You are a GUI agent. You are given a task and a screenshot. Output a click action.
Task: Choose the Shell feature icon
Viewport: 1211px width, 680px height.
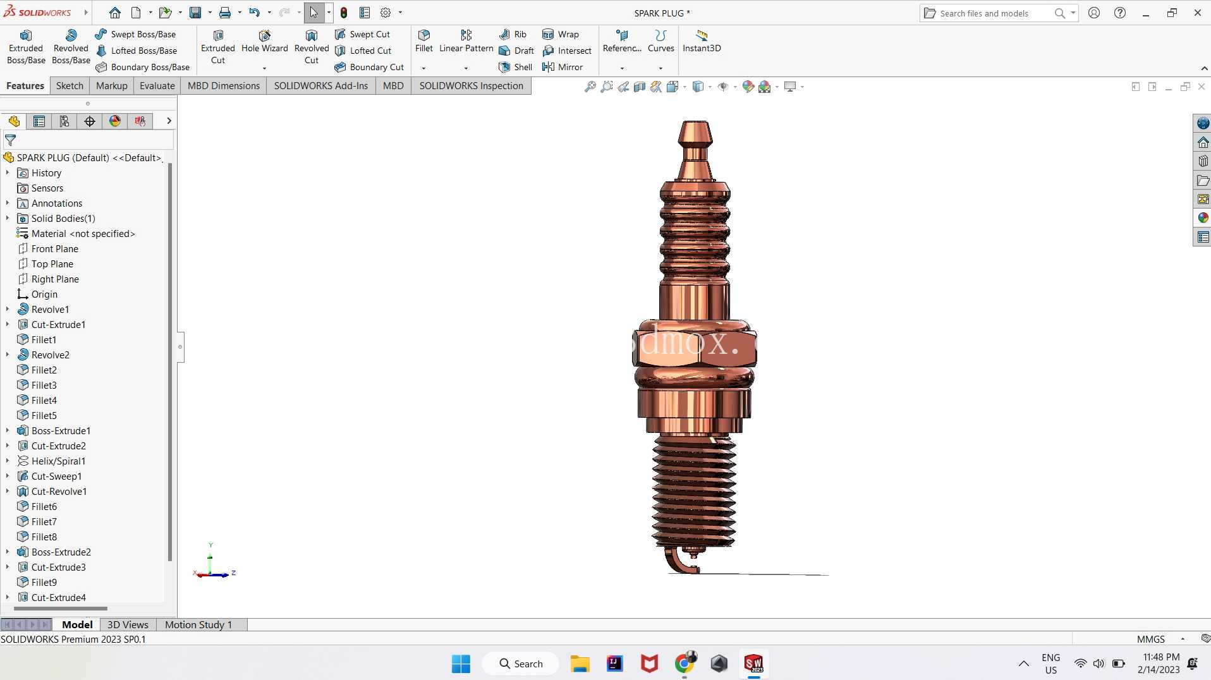504,67
